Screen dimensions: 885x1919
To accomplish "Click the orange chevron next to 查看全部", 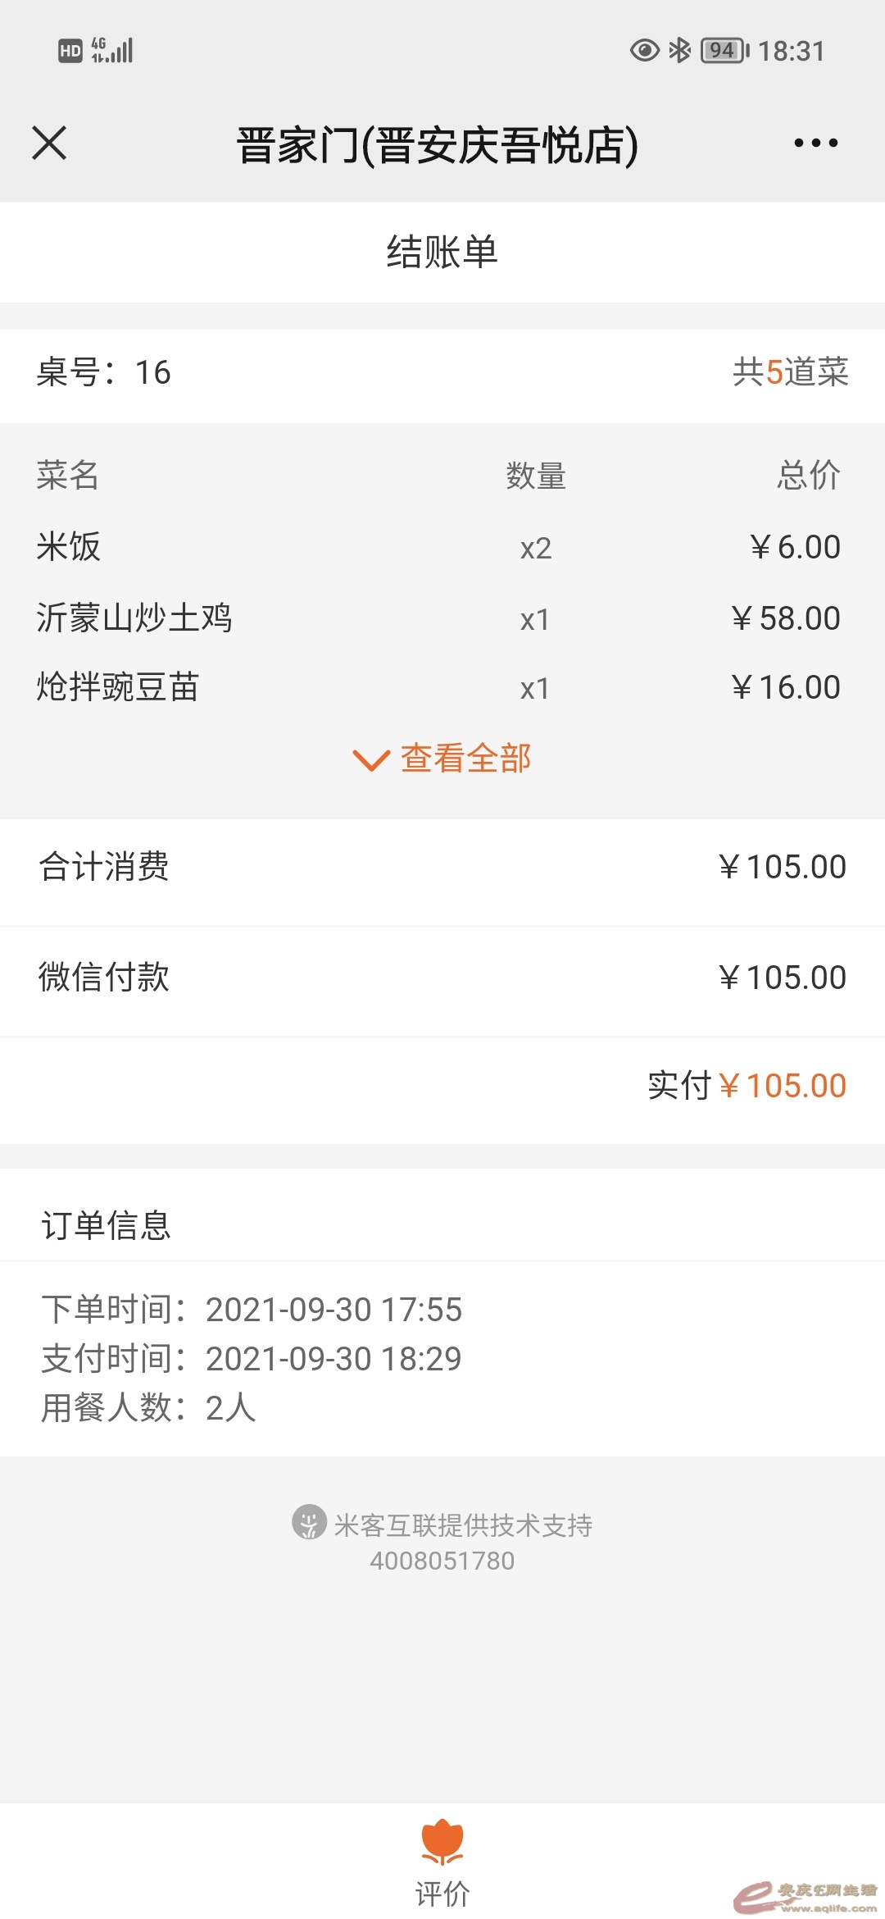I will point(370,760).
